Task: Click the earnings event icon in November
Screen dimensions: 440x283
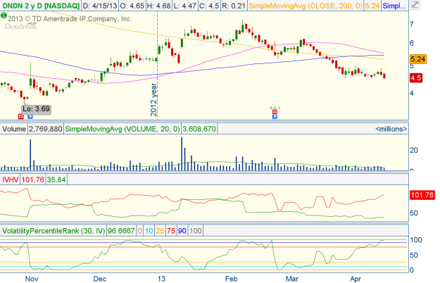Action: (21, 115)
